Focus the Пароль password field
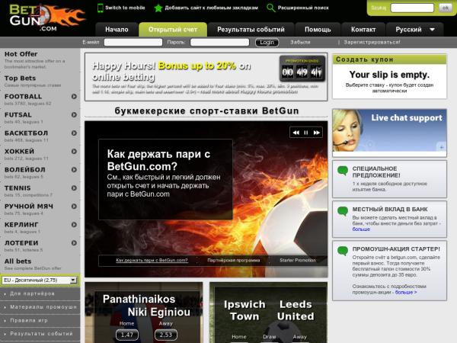457x343 pixels. click(x=220, y=42)
